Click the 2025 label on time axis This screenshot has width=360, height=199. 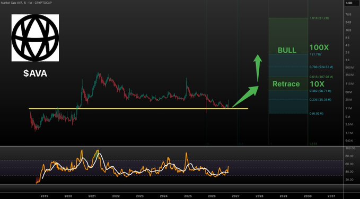point(188,196)
